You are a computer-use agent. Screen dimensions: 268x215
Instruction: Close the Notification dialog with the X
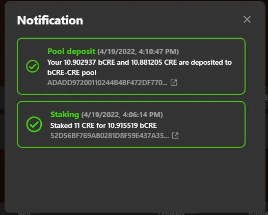(247, 19)
